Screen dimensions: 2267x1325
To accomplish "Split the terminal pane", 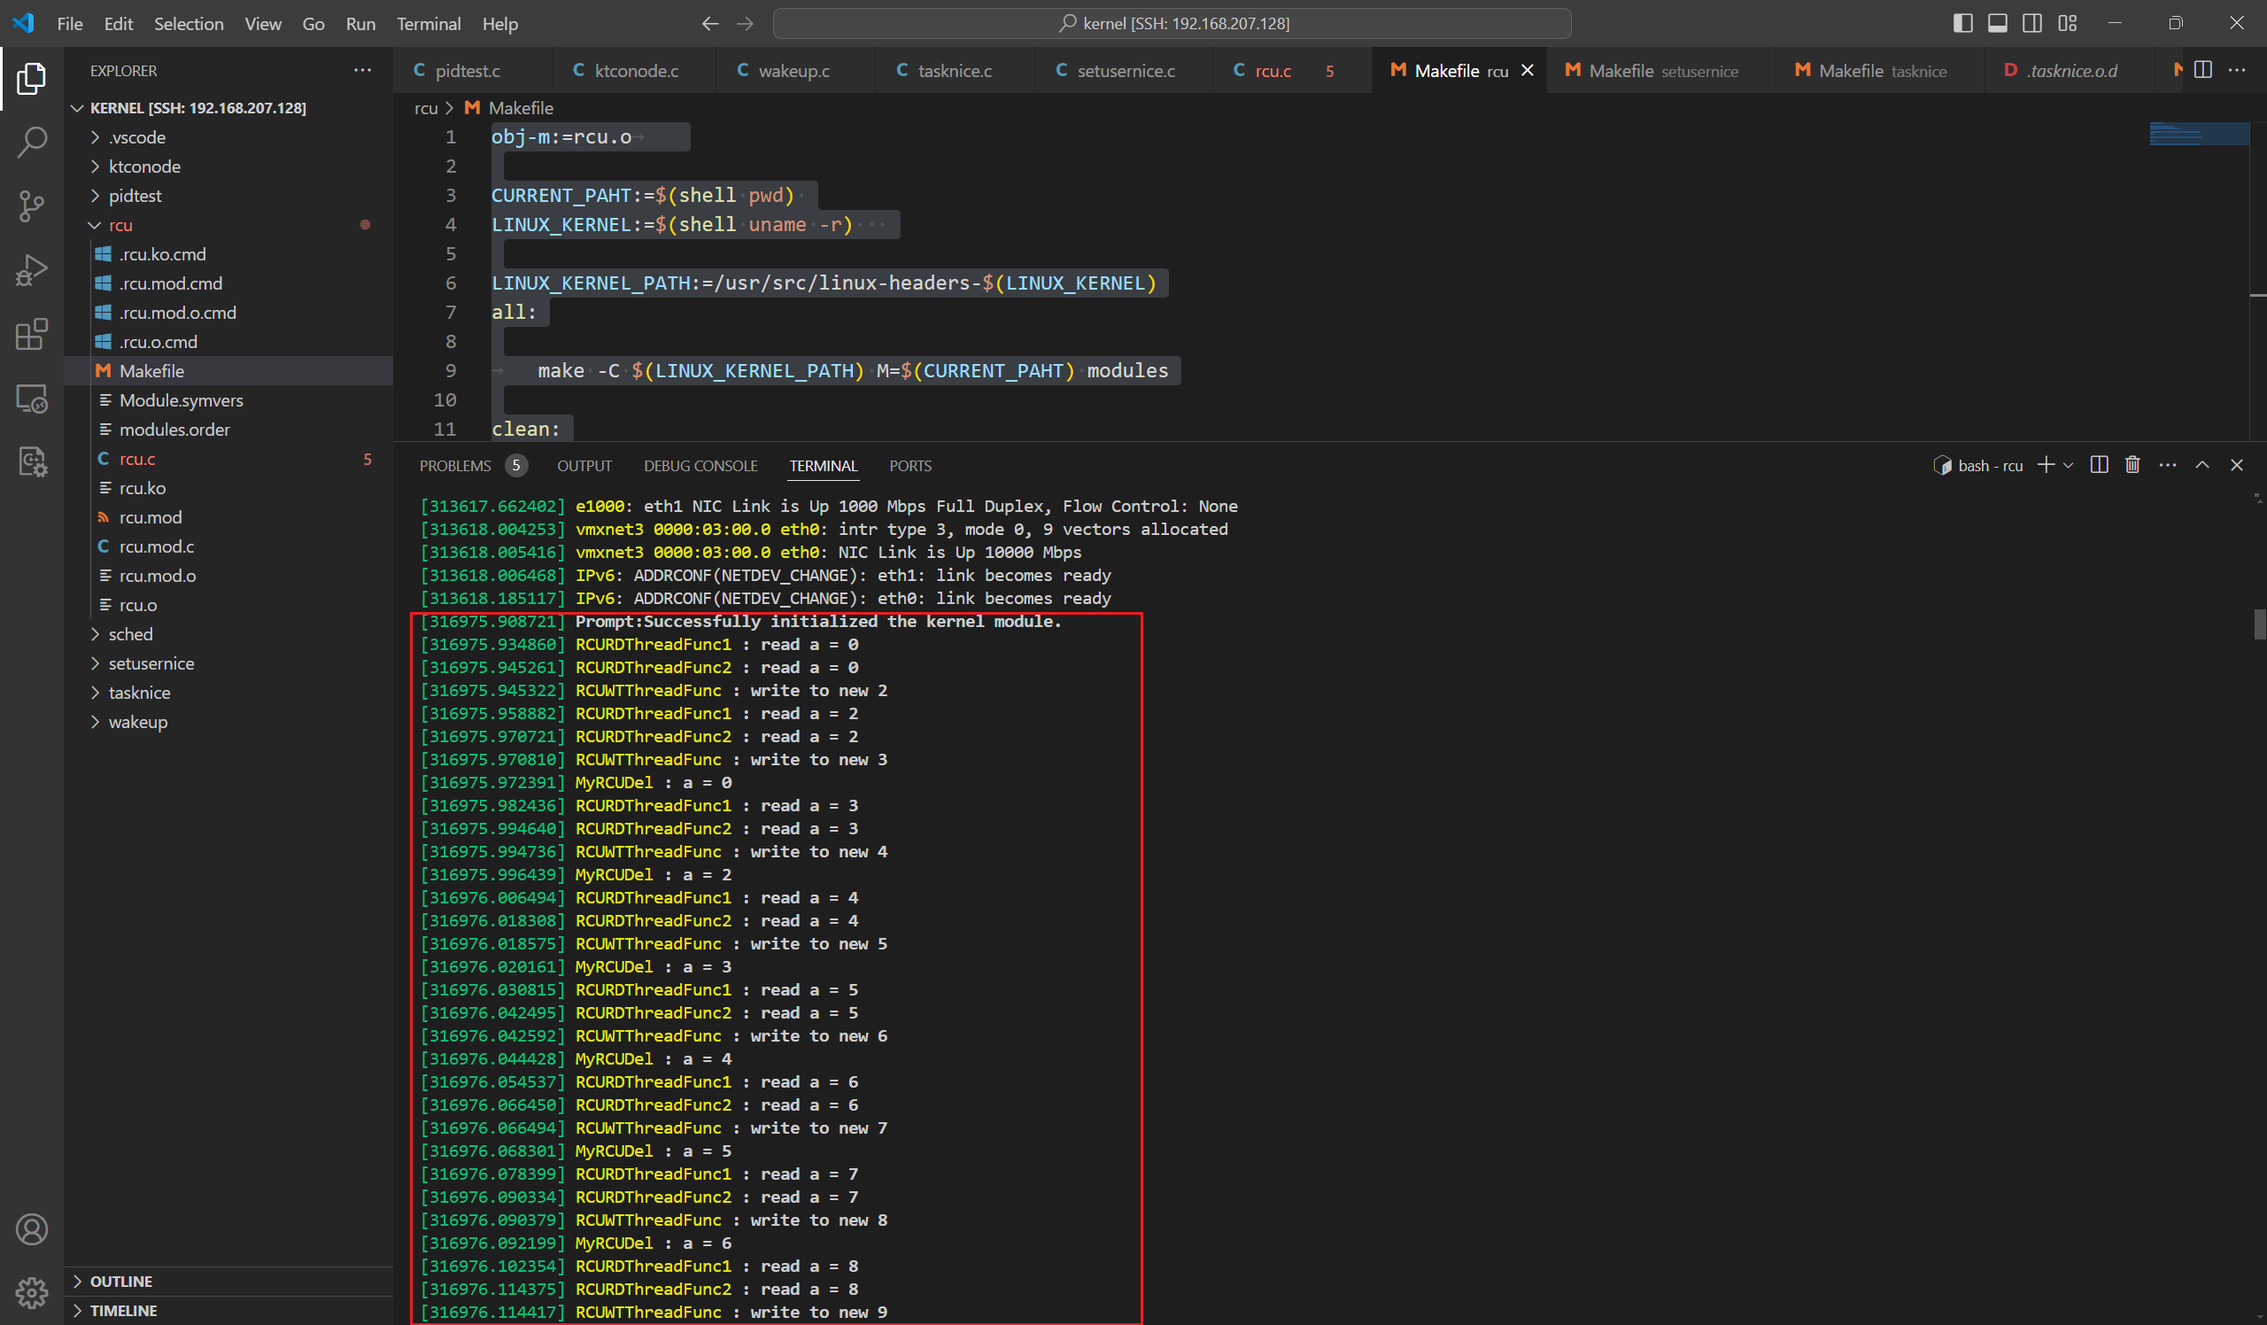I will pos(2099,465).
